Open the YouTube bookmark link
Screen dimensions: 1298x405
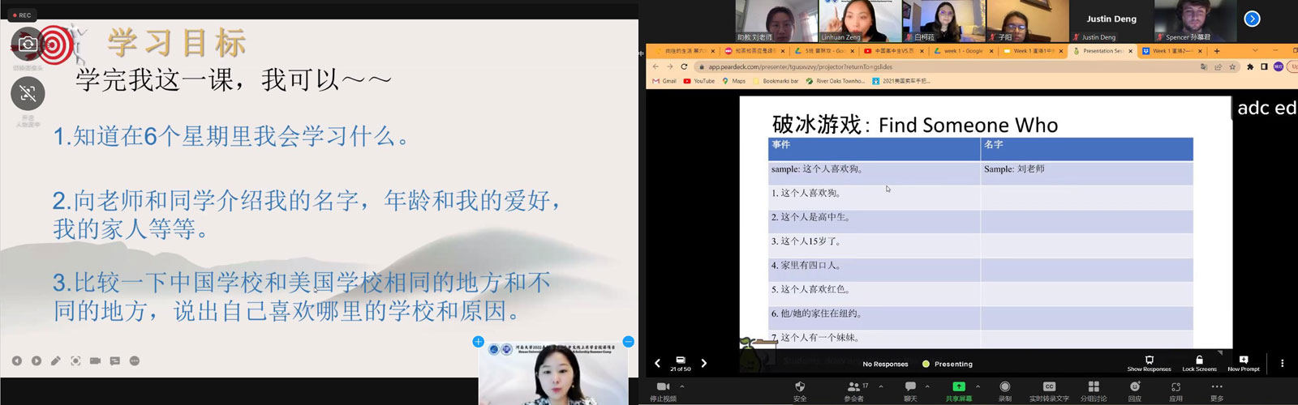coord(698,81)
